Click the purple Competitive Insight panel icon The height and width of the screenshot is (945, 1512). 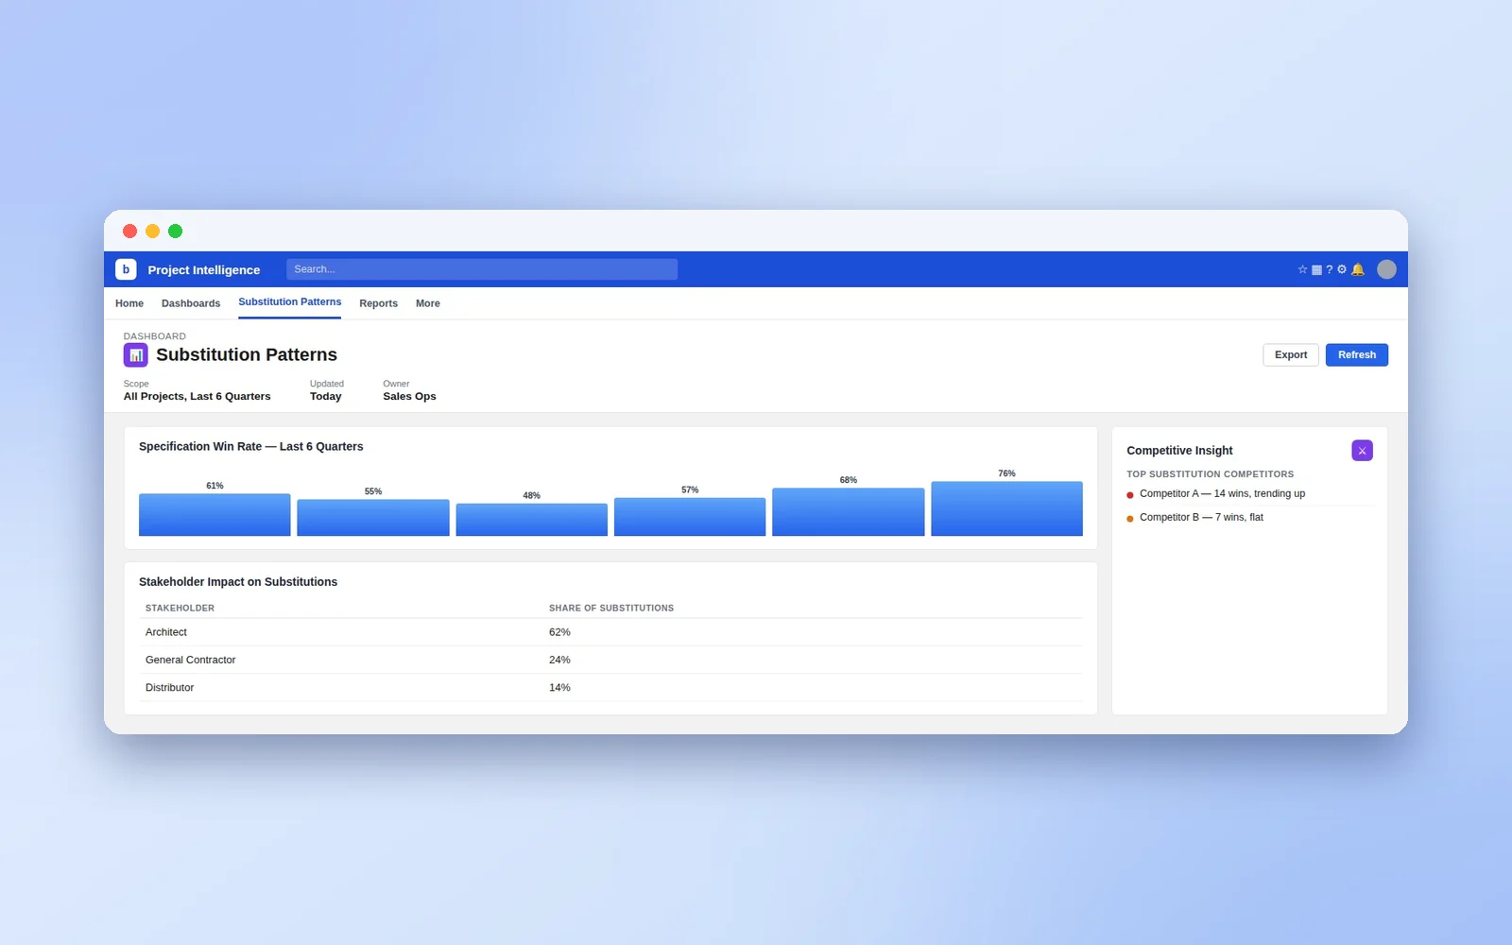[1362, 451]
